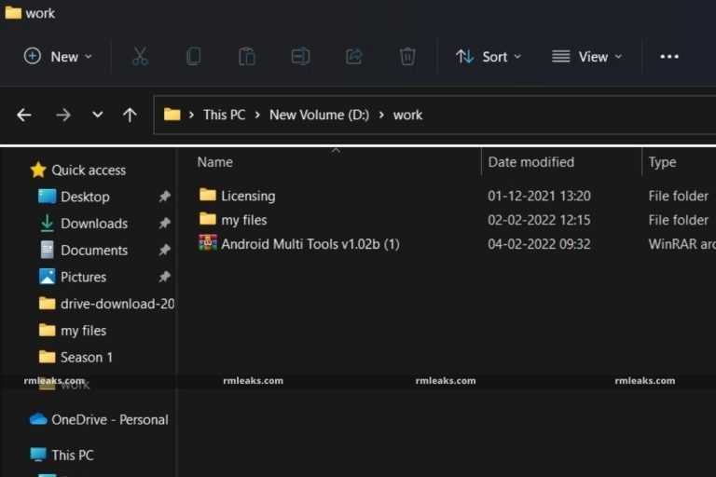Sort by Date modified column header

tap(530, 162)
